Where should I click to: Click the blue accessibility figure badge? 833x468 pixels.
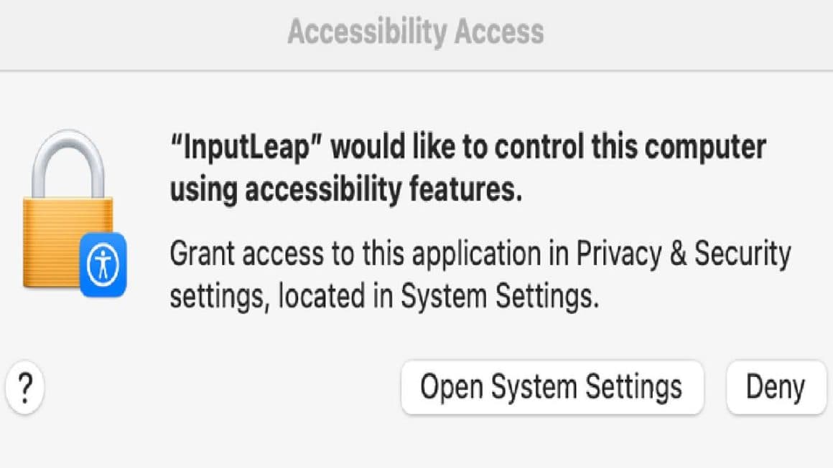tap(103, 264)
